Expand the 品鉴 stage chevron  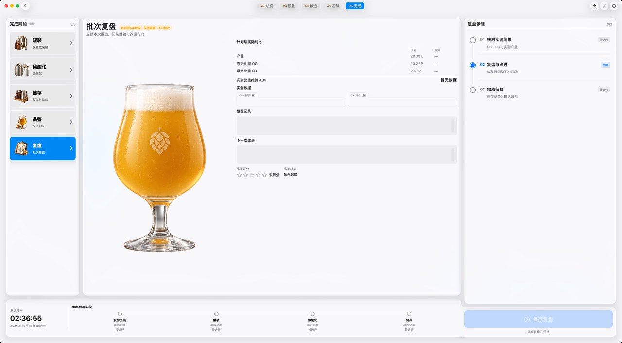click(71, 123)
